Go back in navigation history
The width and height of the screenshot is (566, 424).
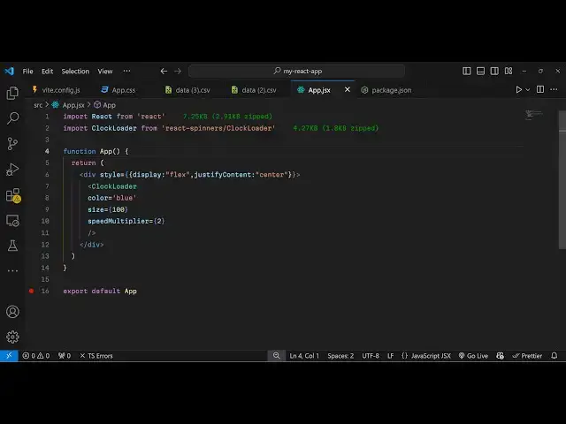pos(164,71)
